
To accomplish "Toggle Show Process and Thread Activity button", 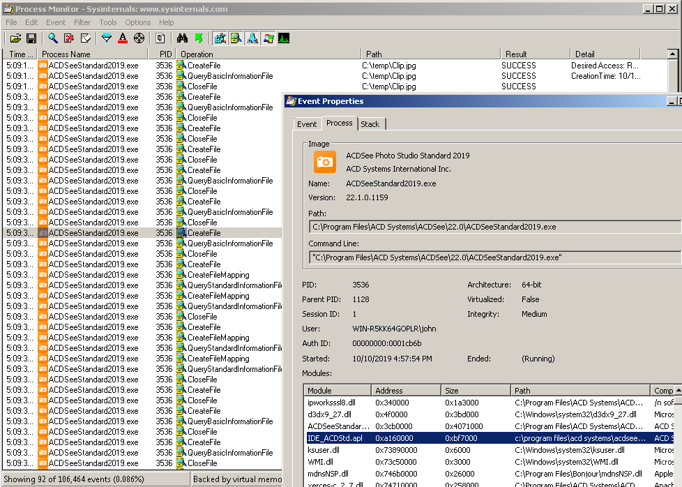I will tap(268, 38).
